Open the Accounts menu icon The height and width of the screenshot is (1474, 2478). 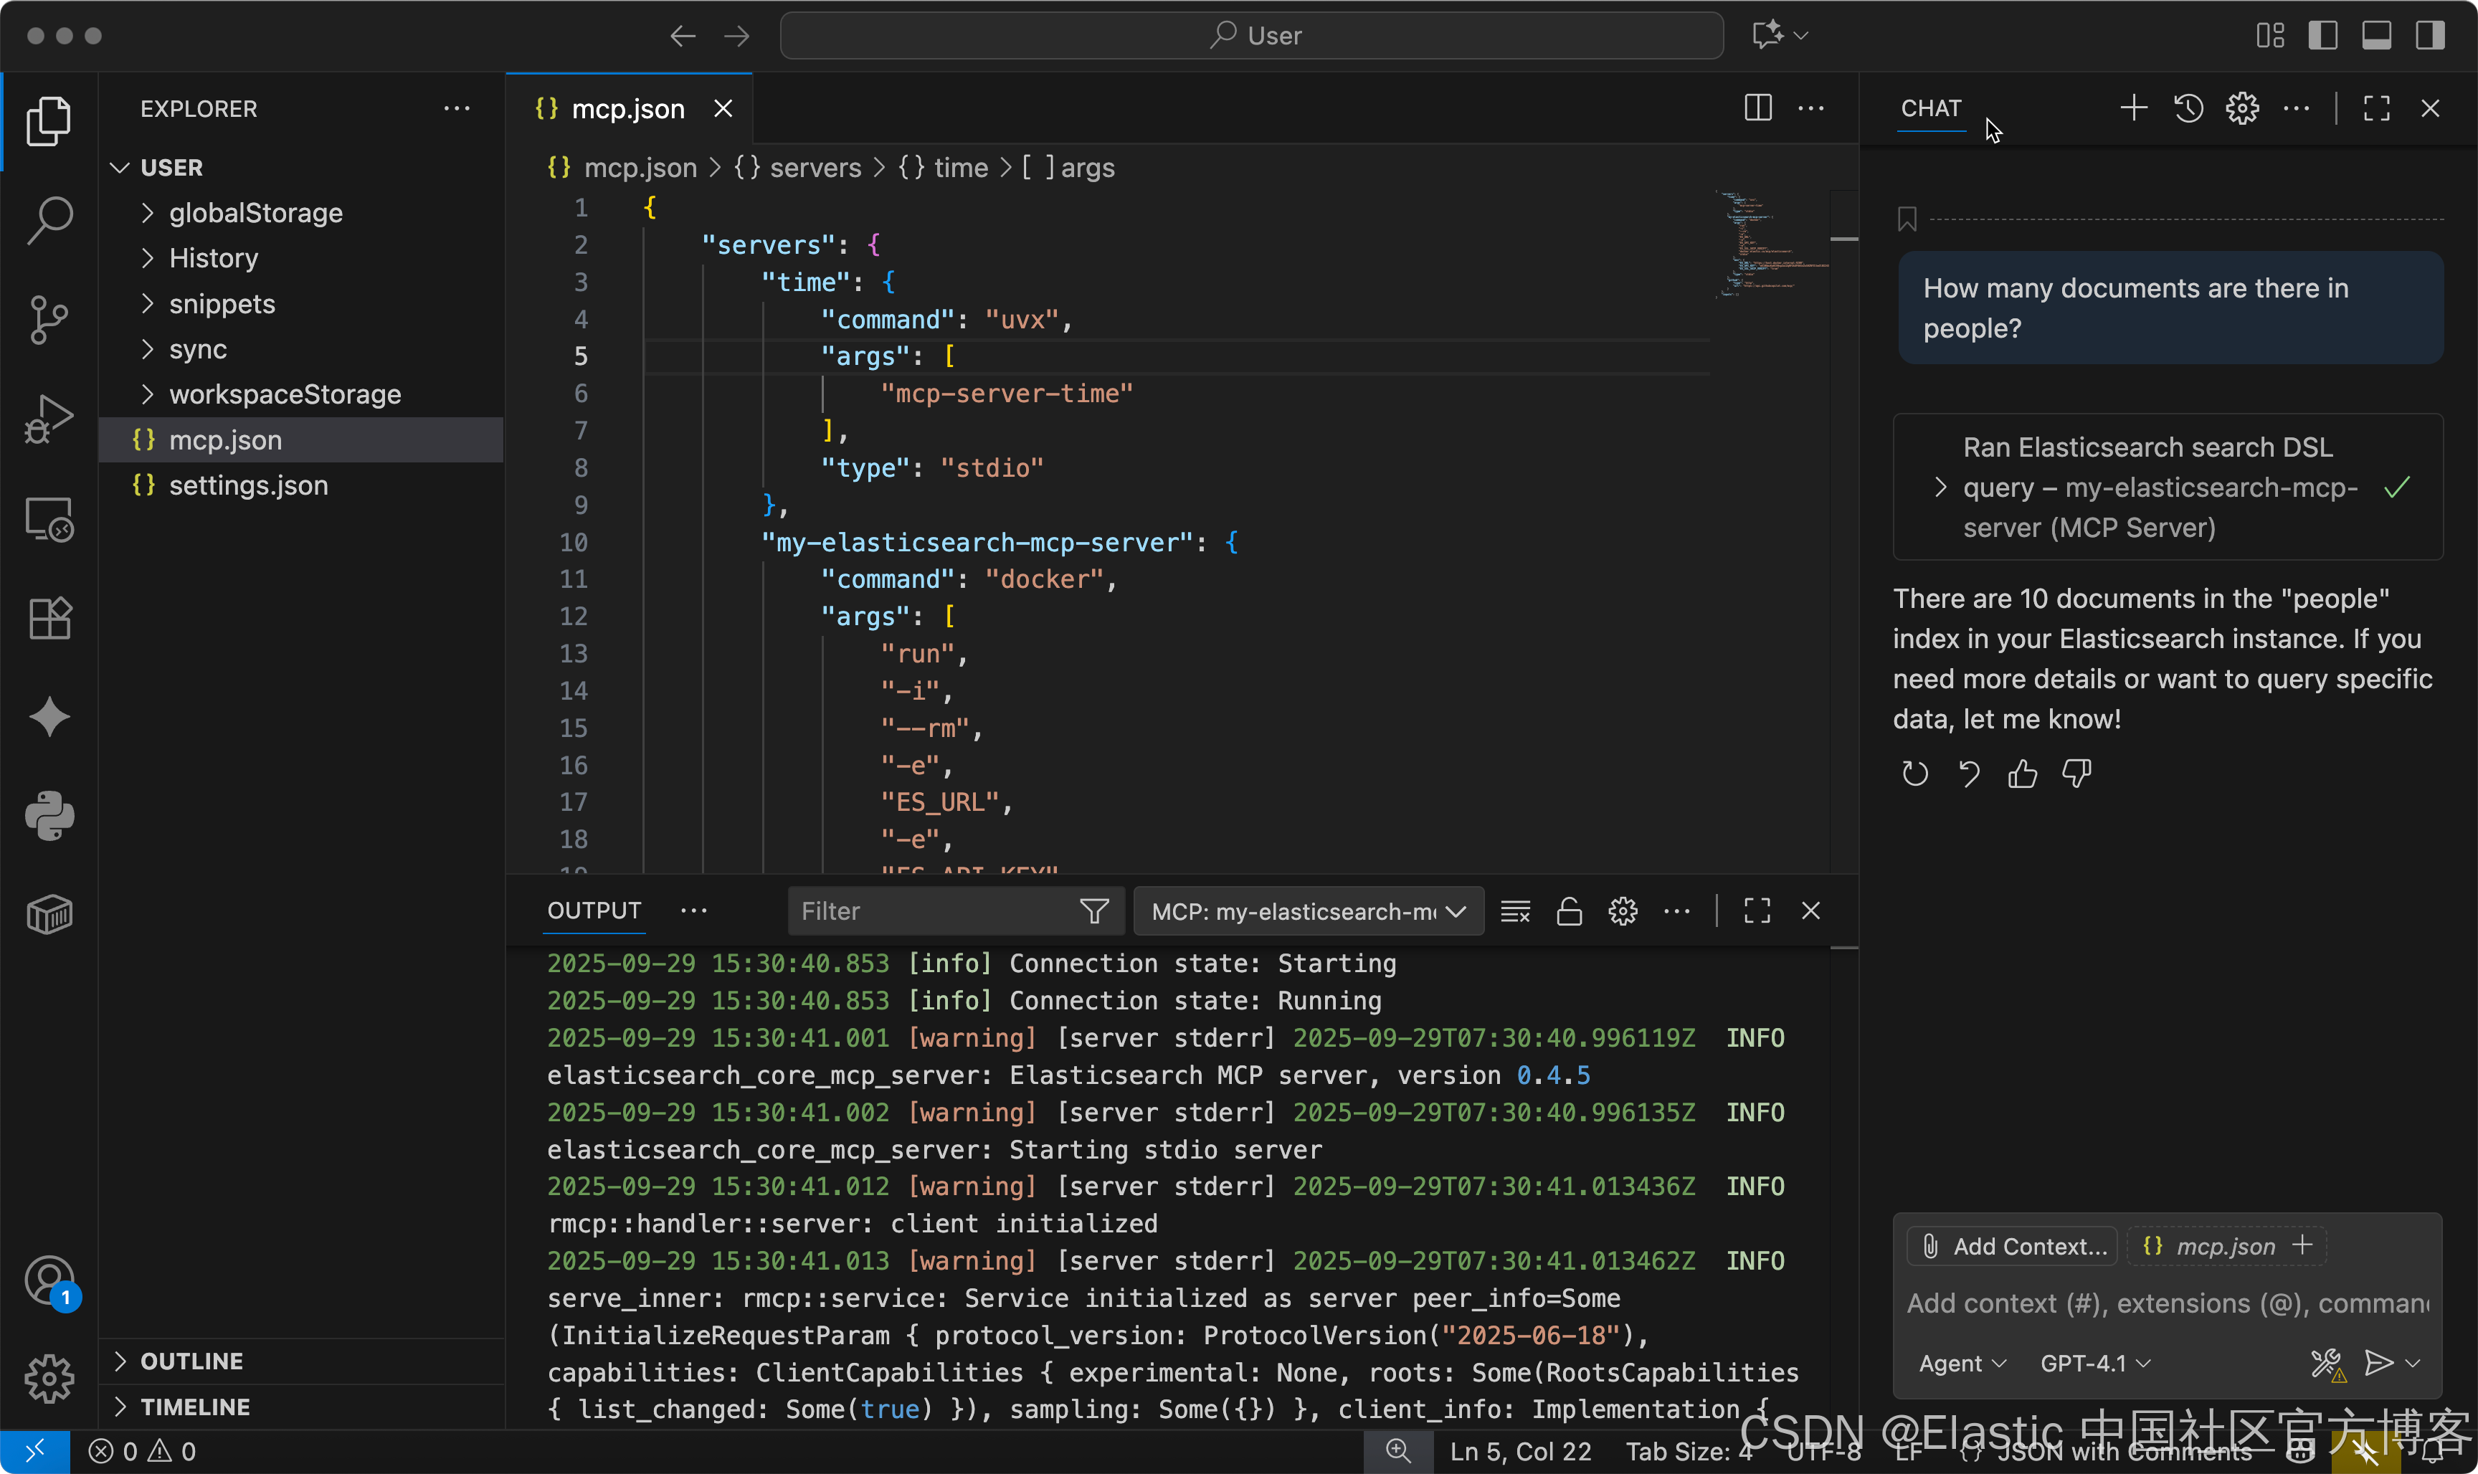click(x=49, y=1281)
